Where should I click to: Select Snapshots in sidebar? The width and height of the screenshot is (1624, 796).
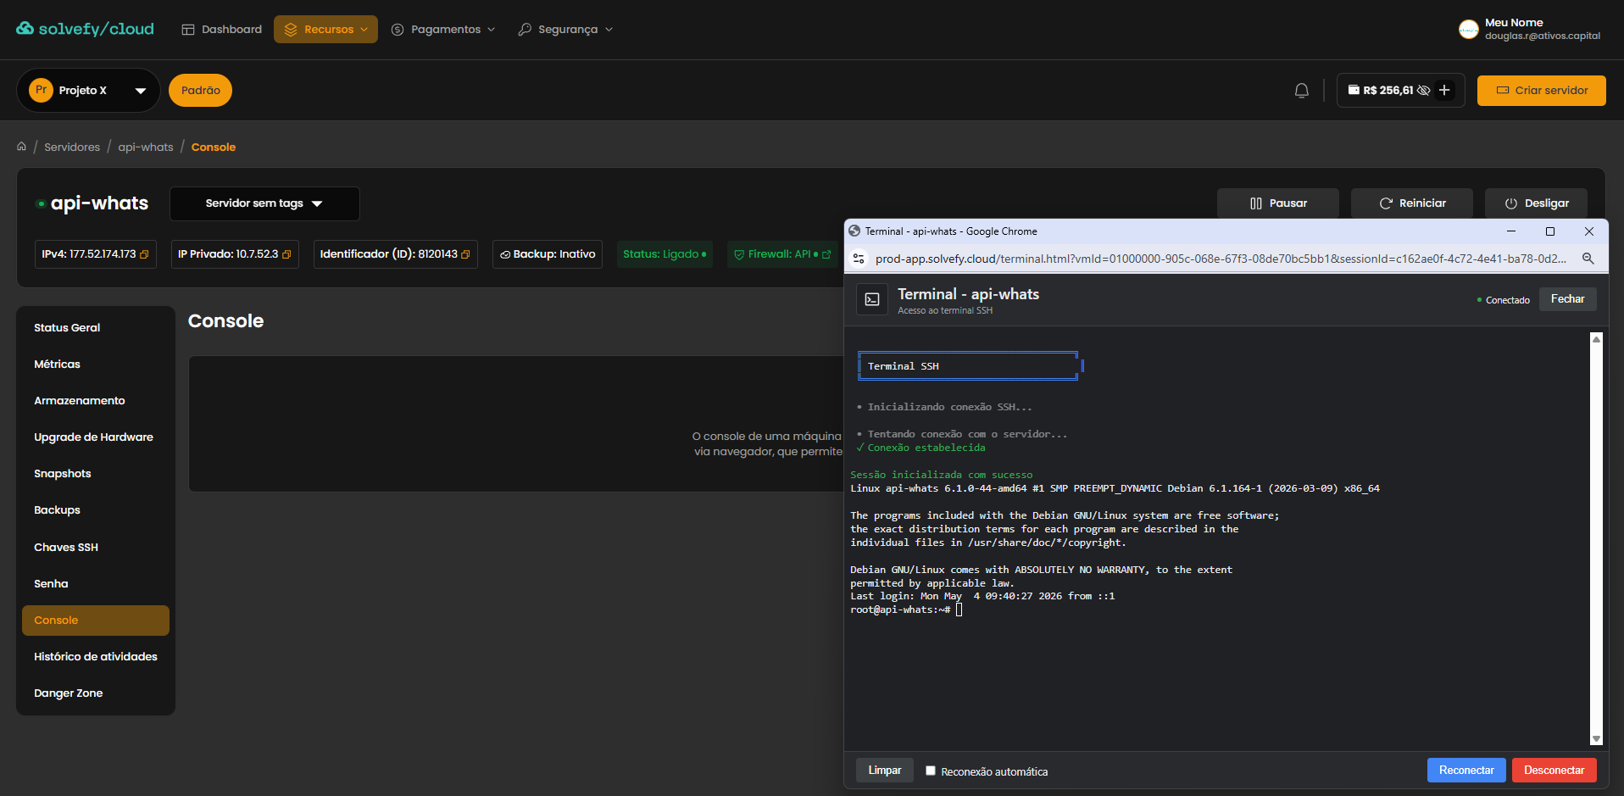pos(96,473)
